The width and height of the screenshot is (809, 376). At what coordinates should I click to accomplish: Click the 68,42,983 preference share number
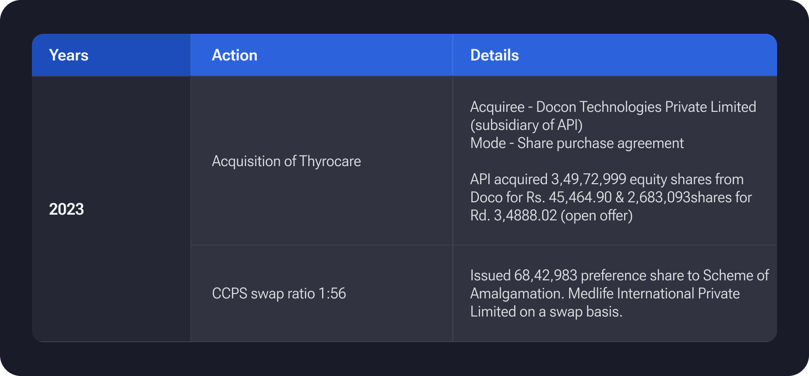point(546,275)
